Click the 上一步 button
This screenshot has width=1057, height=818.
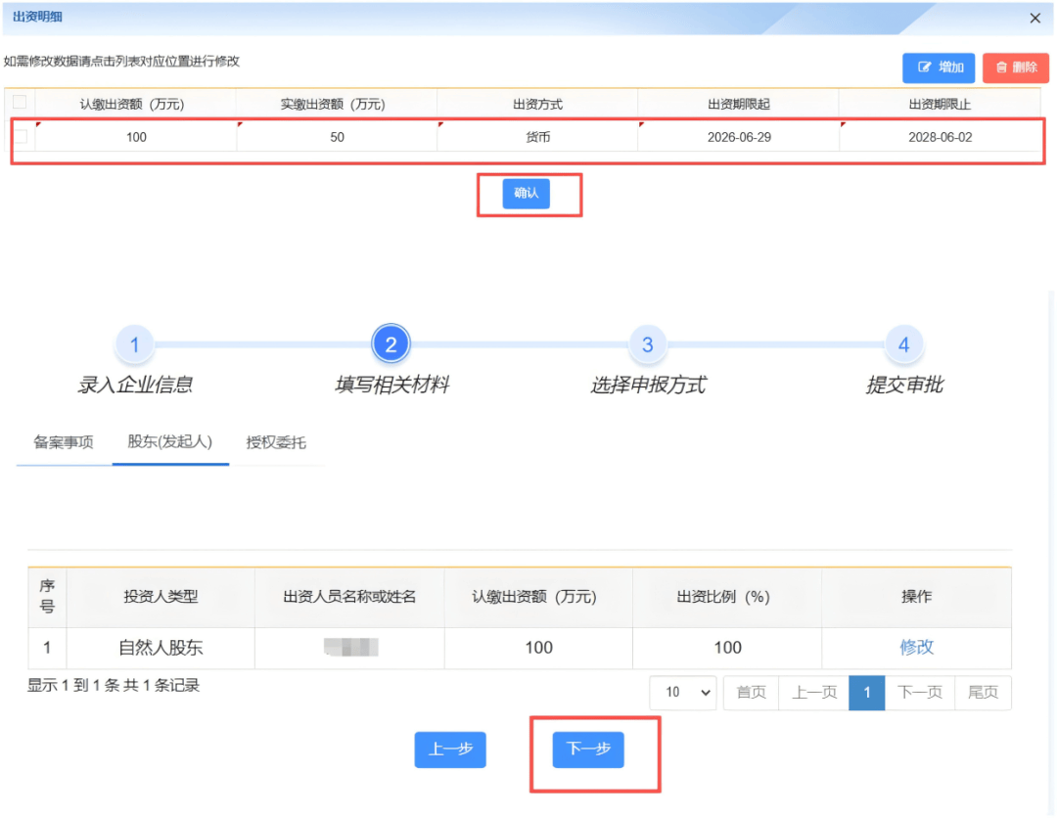(x=450, y=750)
